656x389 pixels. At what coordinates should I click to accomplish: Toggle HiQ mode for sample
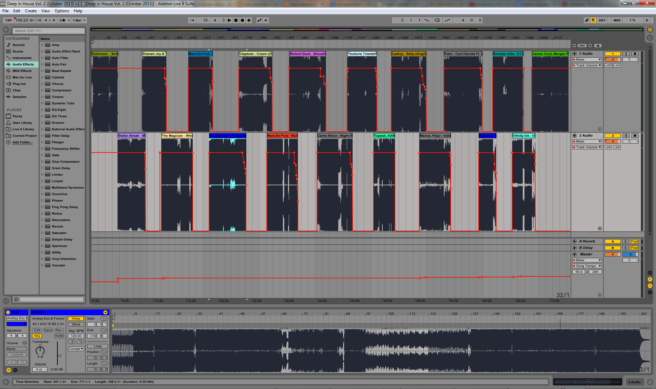(x=37, y=336)
